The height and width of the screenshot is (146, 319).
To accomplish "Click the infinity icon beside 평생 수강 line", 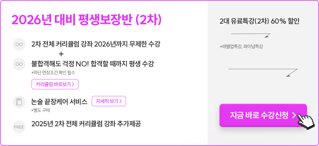I will (19, 64).
